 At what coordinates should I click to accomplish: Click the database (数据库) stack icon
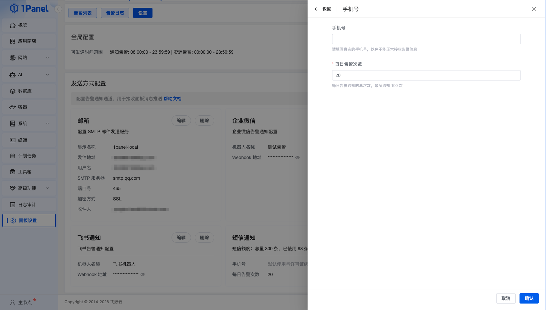click(13, 91)
